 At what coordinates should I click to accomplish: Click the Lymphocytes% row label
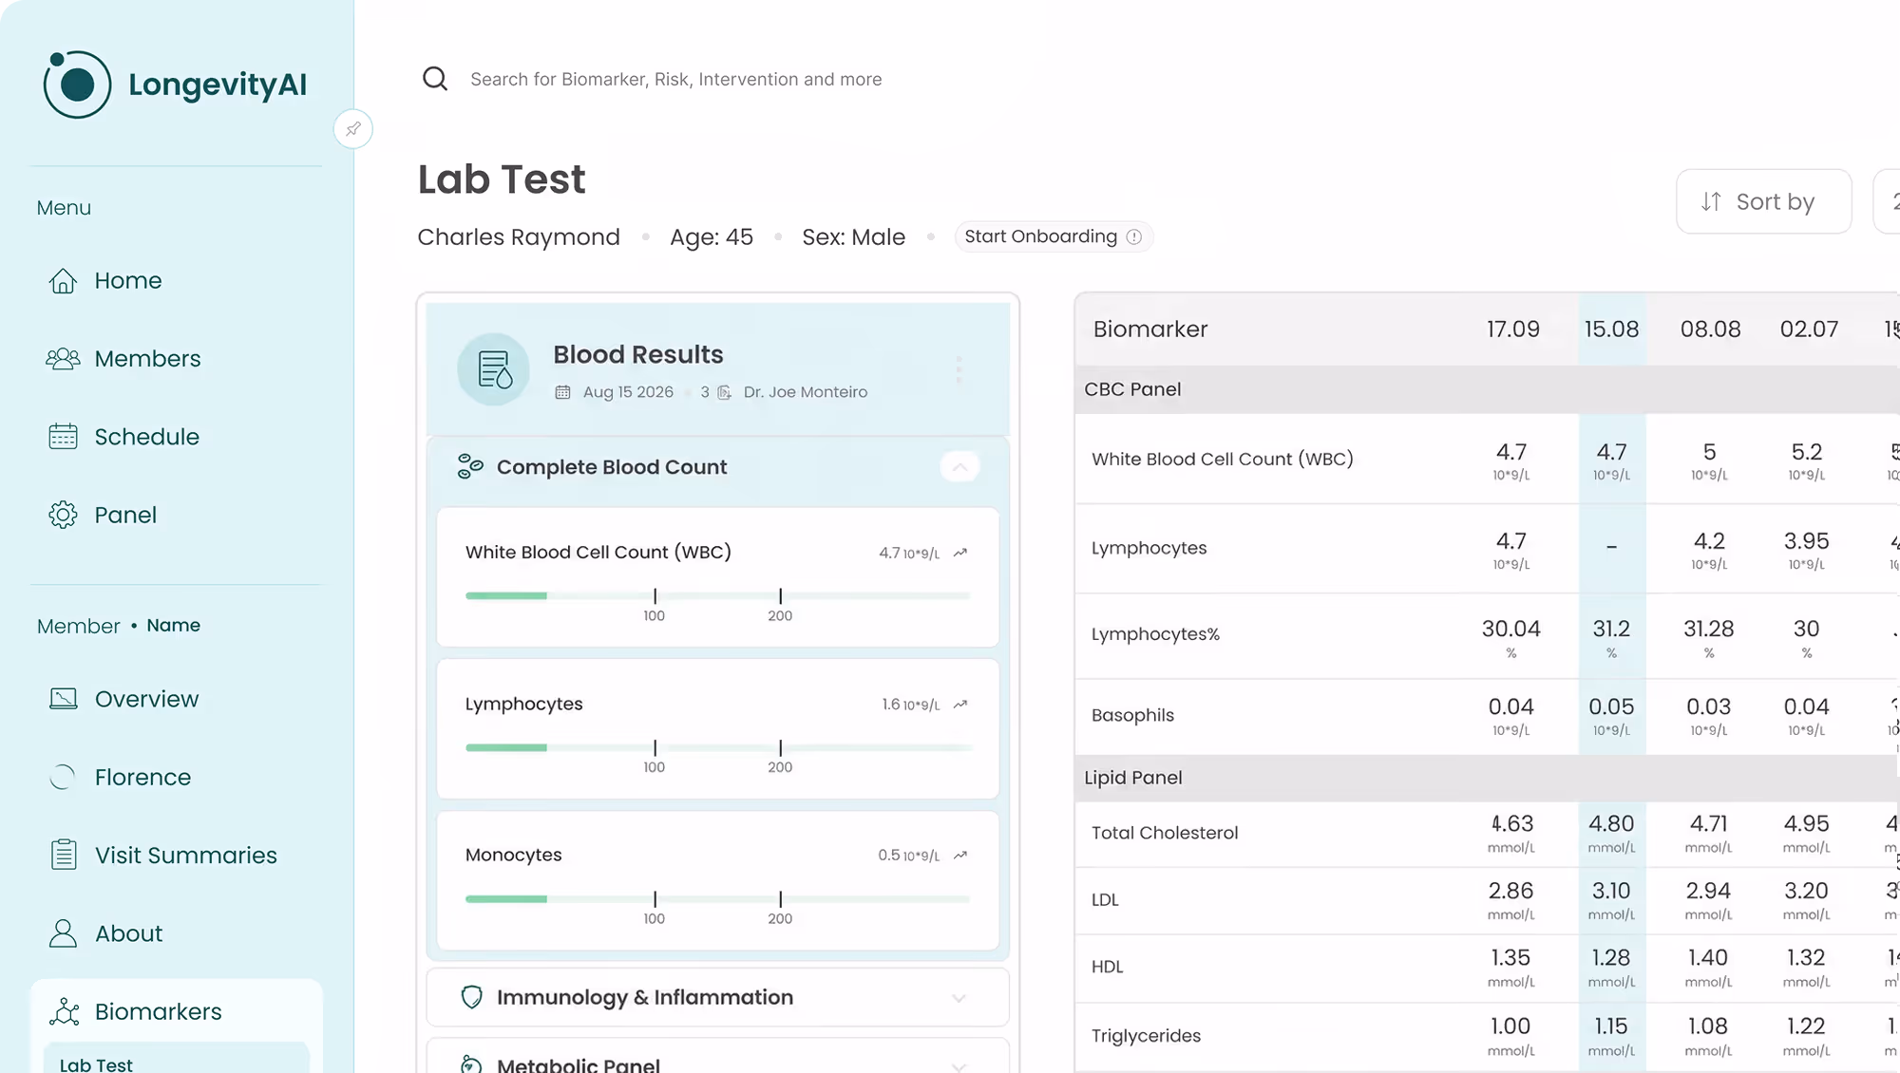[1155, 634]
